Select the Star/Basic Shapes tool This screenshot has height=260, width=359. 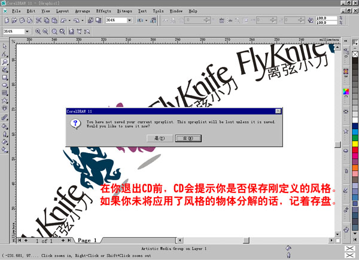tap(5, 100)
